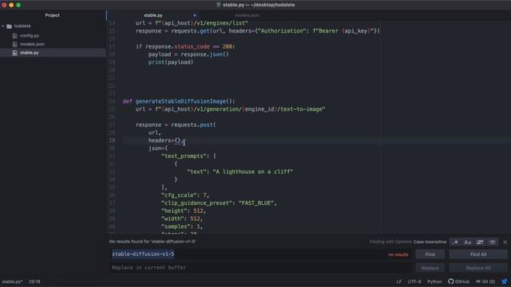Switch to the models.json tab

(247, 15)
